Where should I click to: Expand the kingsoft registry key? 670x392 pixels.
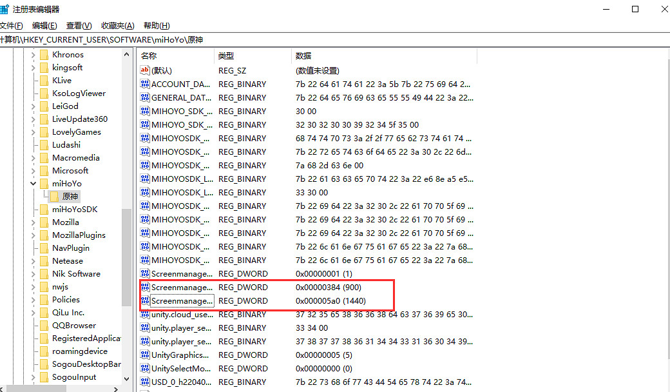pos(33,68)
